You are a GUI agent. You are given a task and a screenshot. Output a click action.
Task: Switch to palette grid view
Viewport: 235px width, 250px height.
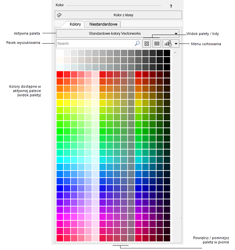[x=147, y=44]
